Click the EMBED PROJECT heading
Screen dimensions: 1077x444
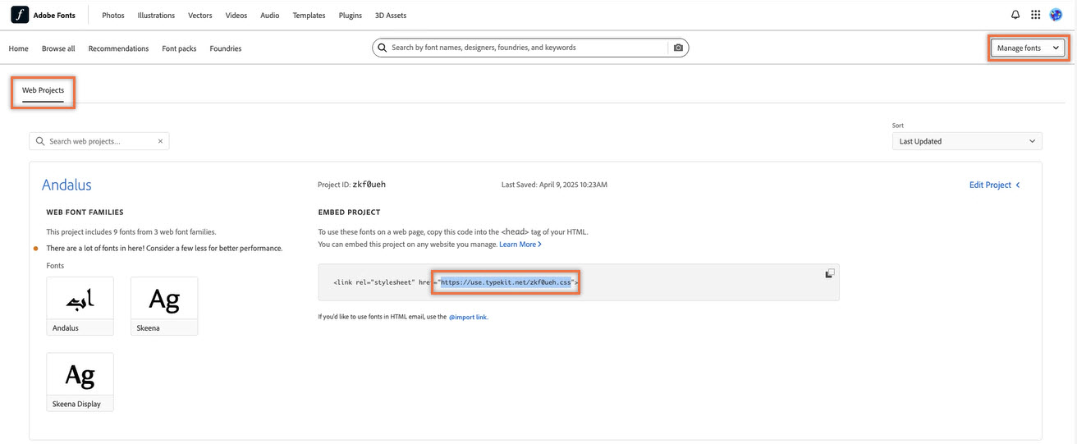350,212
